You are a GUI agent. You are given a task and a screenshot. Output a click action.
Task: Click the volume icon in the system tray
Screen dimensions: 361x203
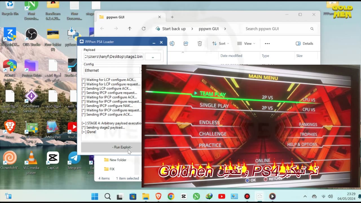(330, 196)
